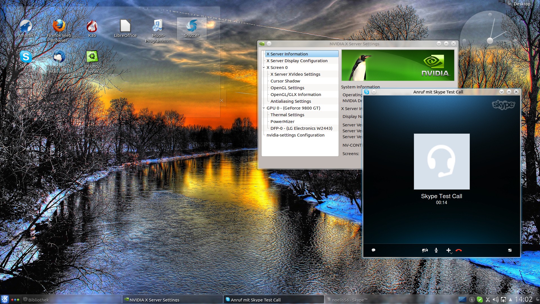Image resolution: width=540 pixels, height=304 pixels.
Task: Open the Firefox Web Browser desktop icon
Action: pos(59,30)
